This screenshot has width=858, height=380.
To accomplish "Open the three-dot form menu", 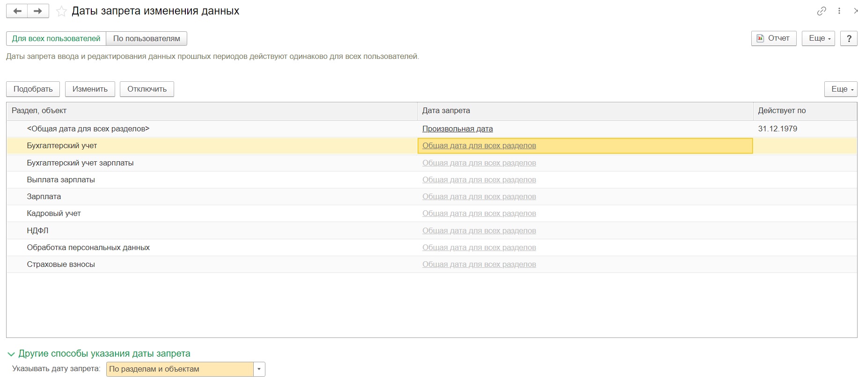I will (x=839, y=11).
